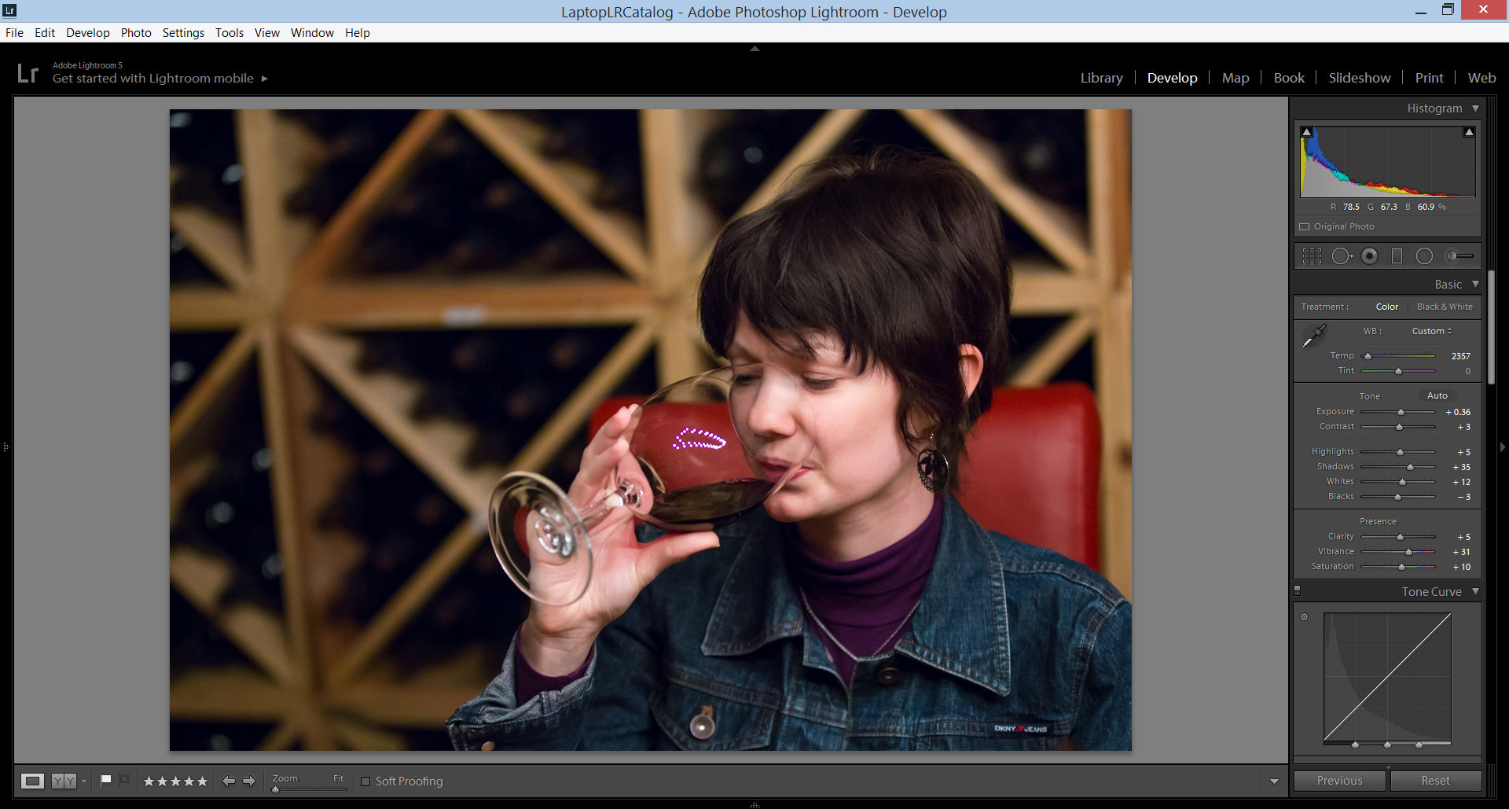This screenshot has width=1509, height=809.
Task: Open the File menu
Action: (14, 33)
